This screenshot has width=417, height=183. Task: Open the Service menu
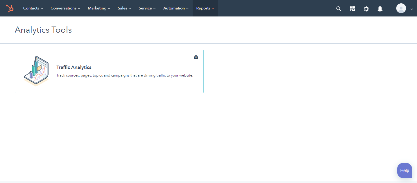(x=147, y=8)
